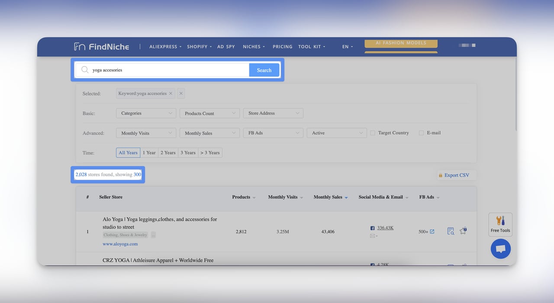
Task: Open PRICING page
Action: [282, 46]
